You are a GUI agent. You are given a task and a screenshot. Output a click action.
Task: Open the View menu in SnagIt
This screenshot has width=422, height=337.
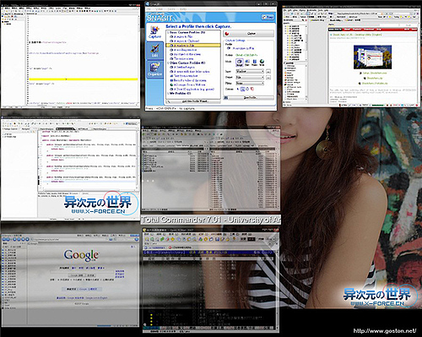click(x=160, y=9)
